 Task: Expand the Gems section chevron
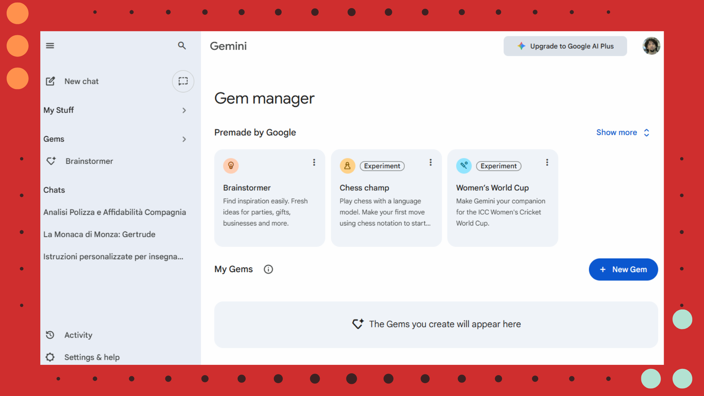tap(184, 139)
